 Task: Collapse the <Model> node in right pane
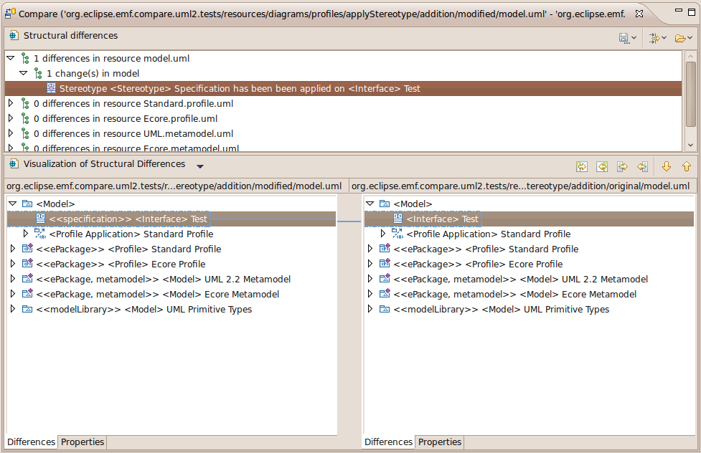click(370, 204)
